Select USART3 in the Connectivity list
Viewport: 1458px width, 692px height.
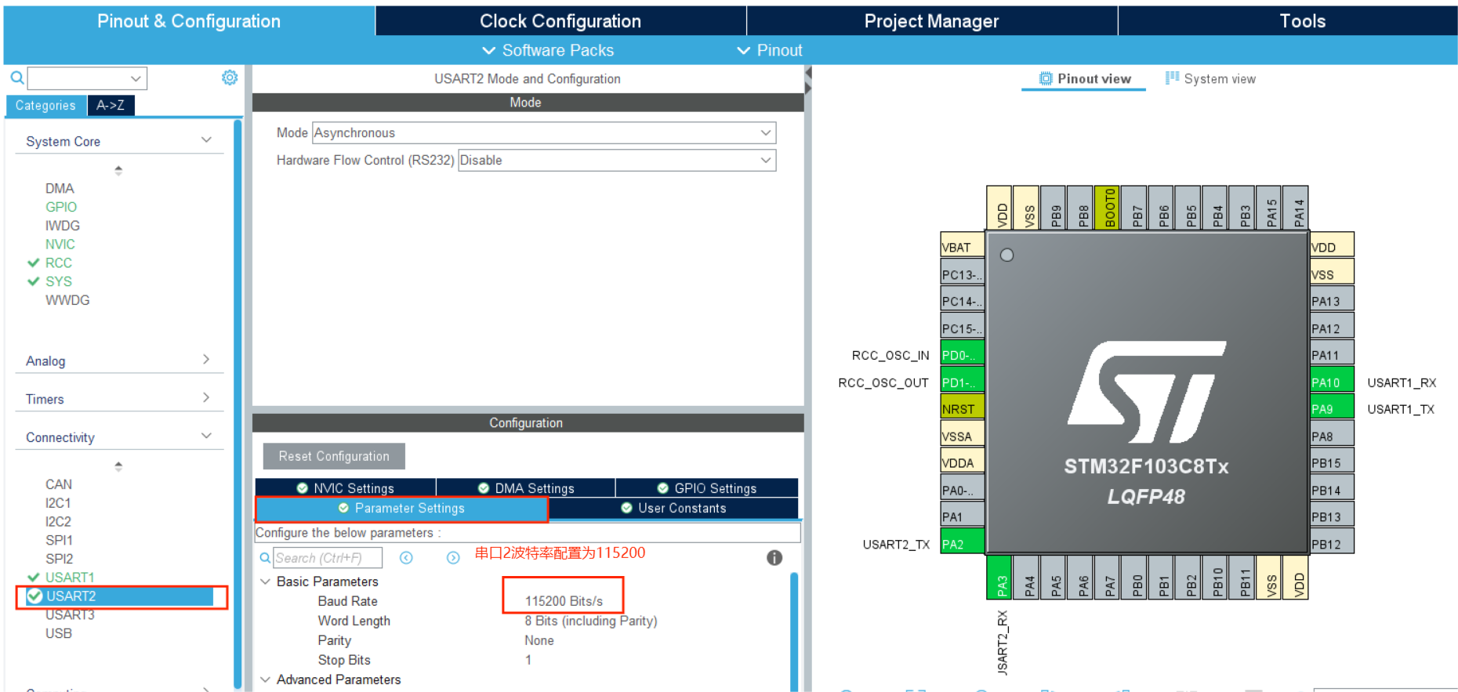70,614
